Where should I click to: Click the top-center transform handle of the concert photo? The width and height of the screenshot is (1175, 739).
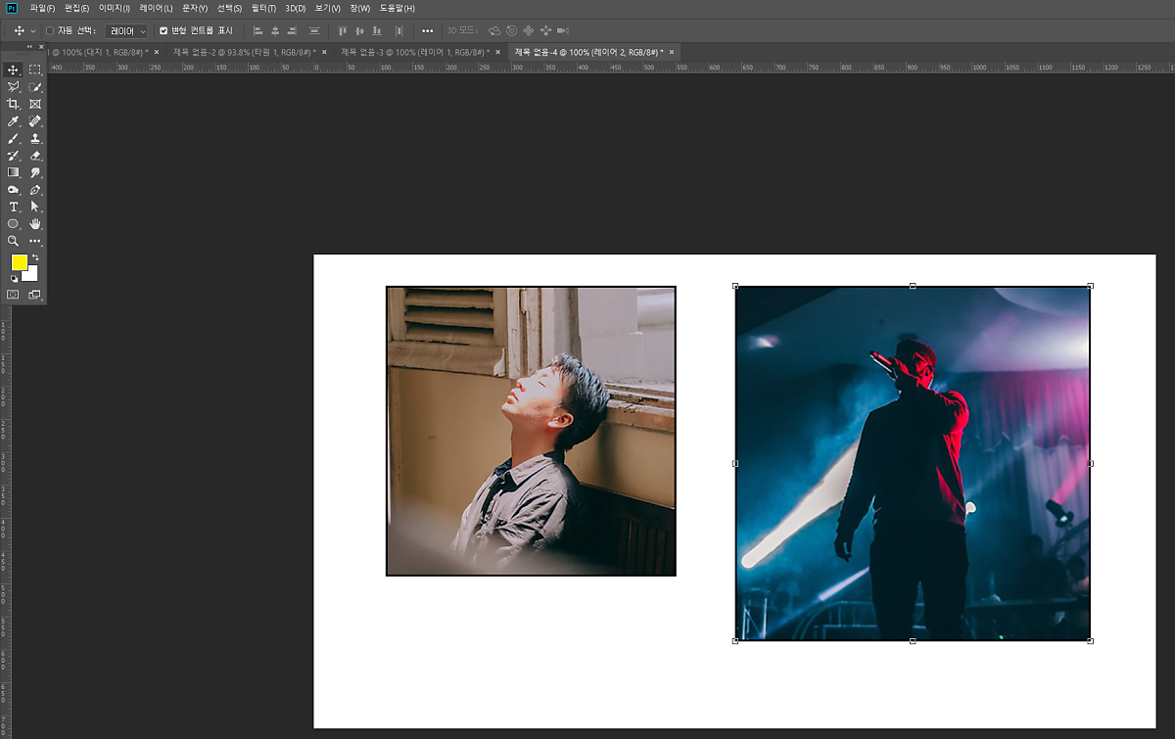click(x=913, y=286)
